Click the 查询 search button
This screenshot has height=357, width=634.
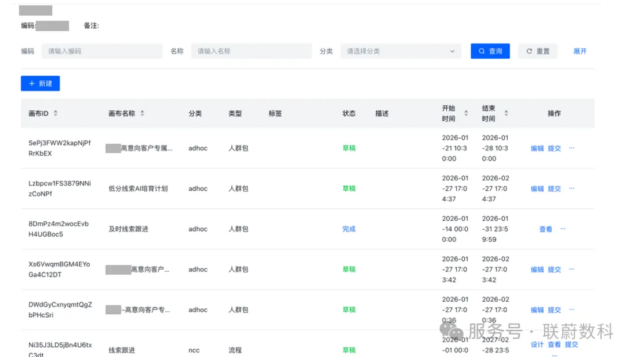(490, 51)
